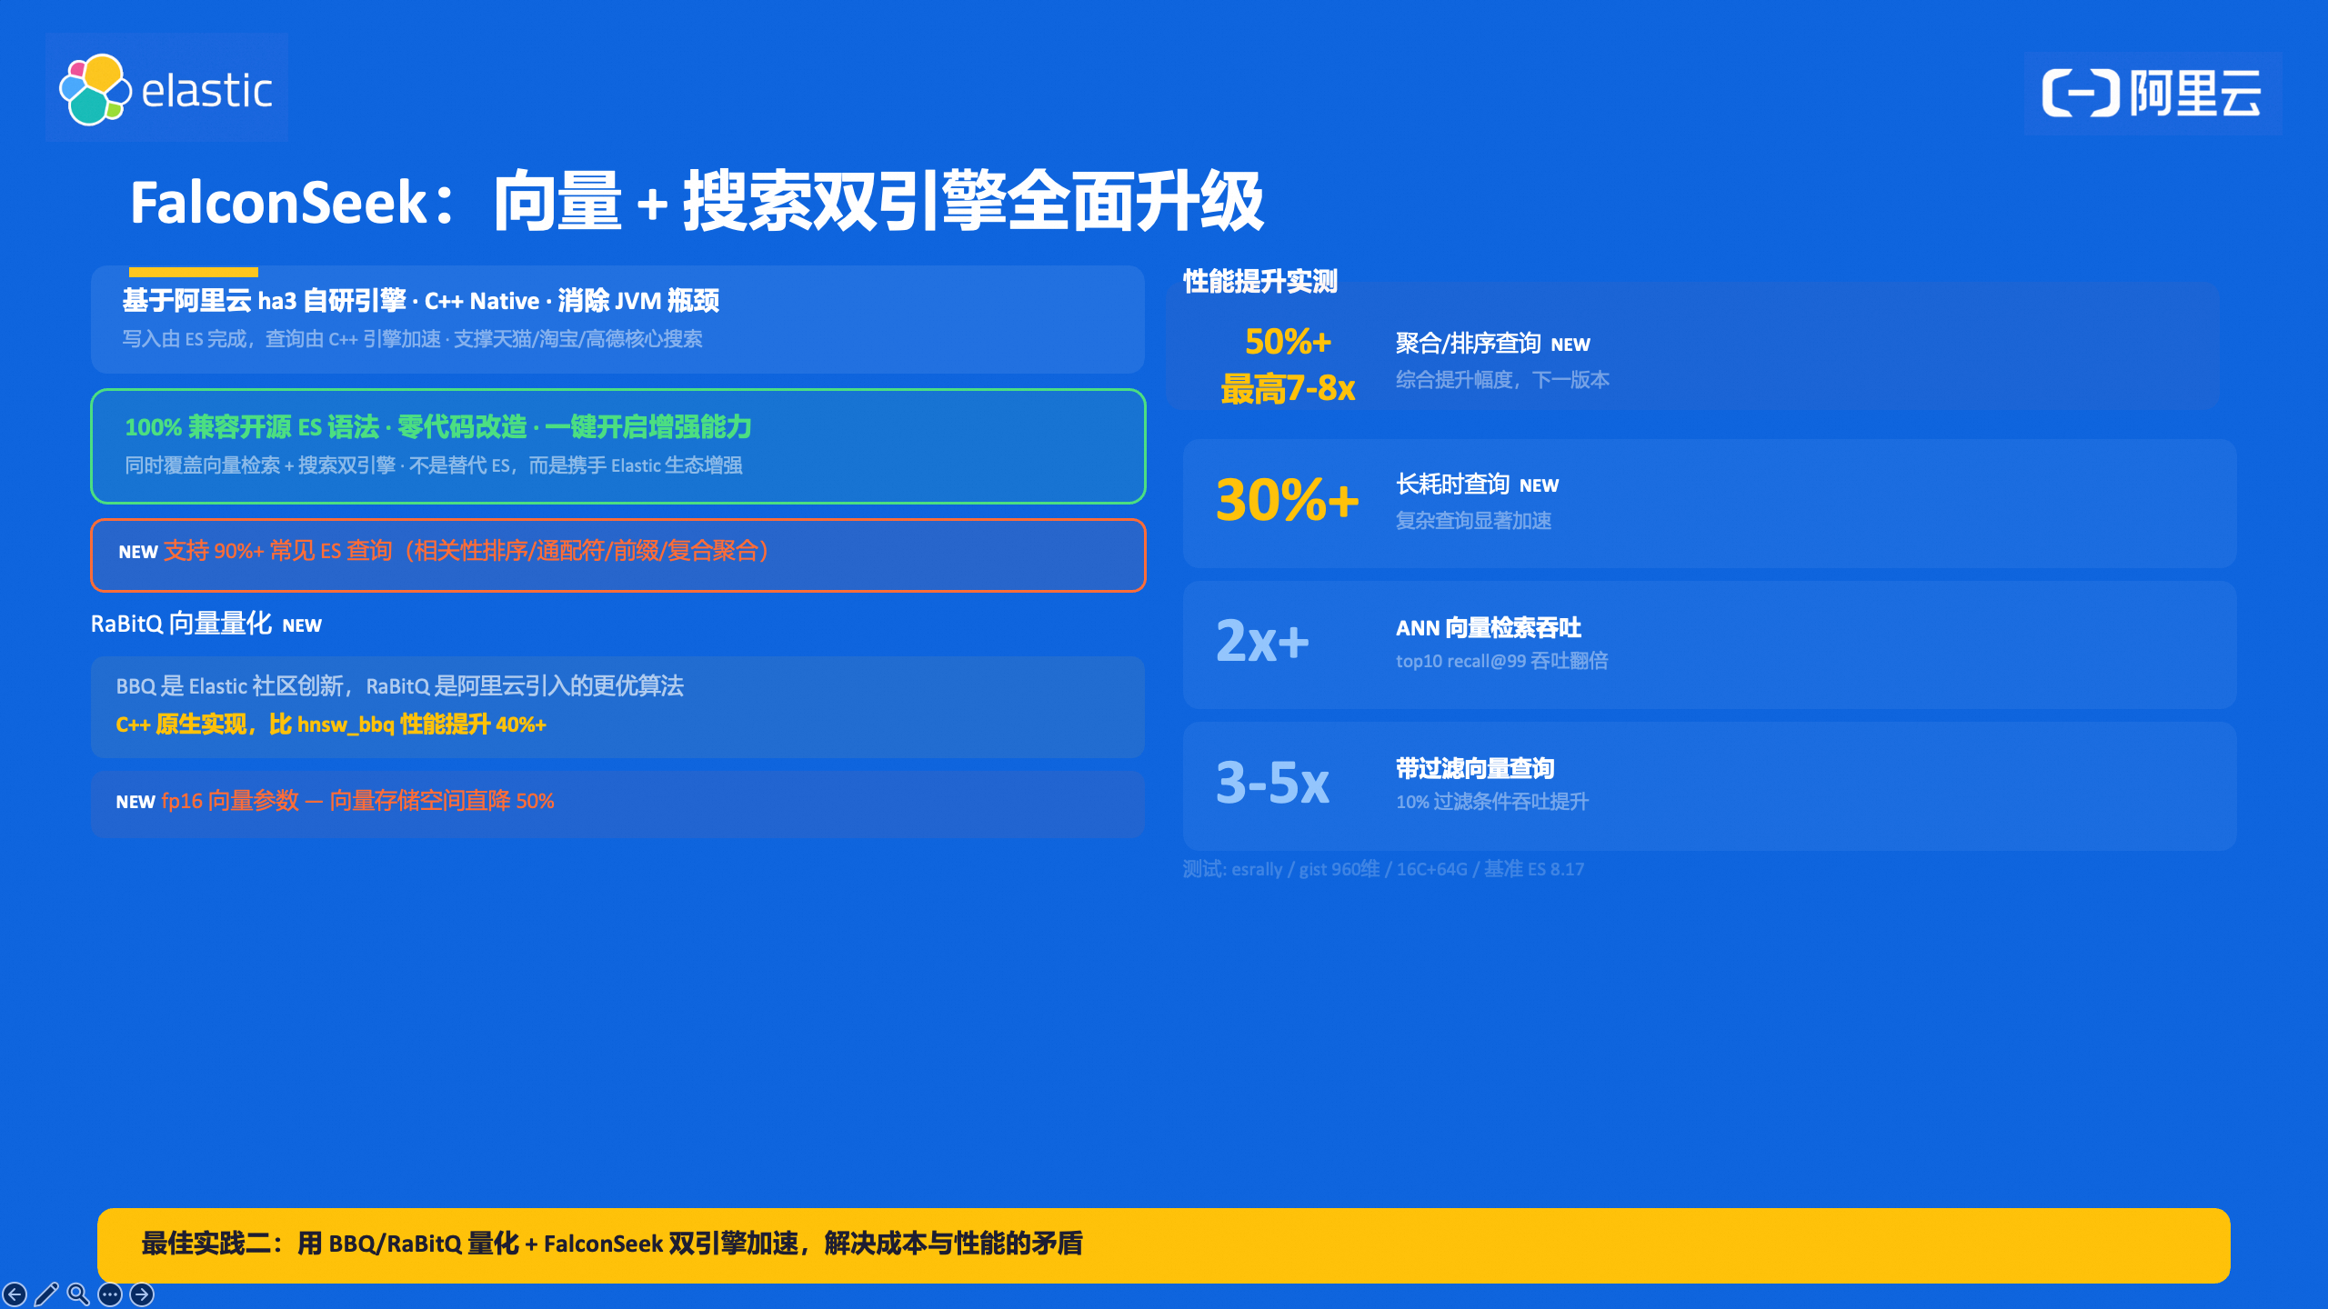Click the '50%+' statistic
Image resolution: width=2328 pixels, height=1309 pixels.
point(1288,342)
